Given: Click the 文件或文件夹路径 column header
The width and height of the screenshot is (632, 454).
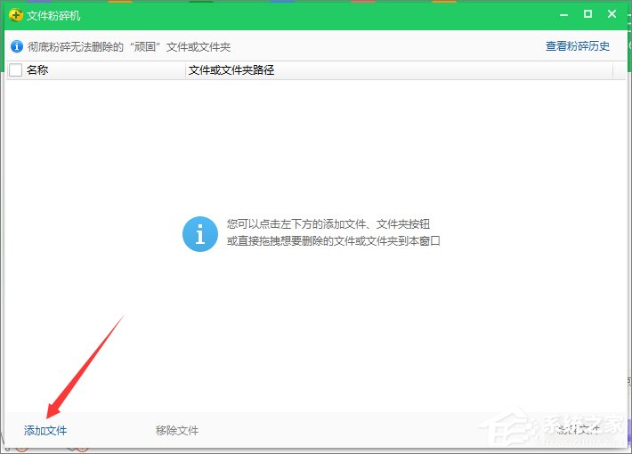Looking at the screenshot, I should click(231, 70).
